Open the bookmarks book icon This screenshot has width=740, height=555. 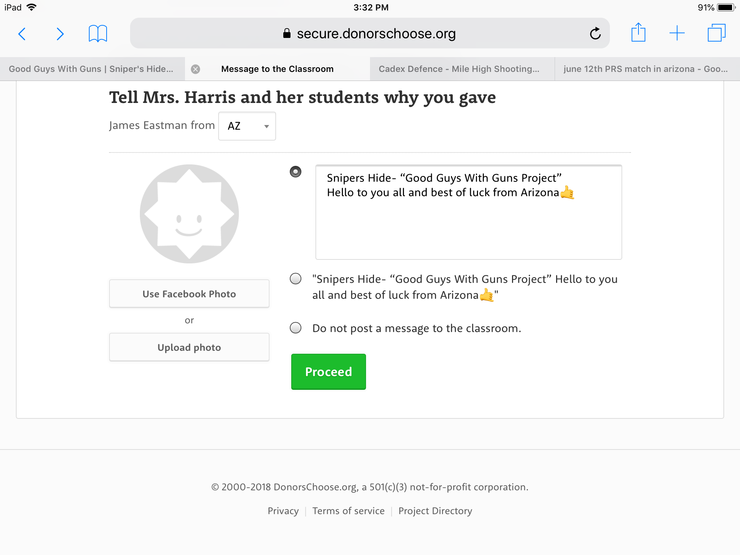click(x=98, y=34)
